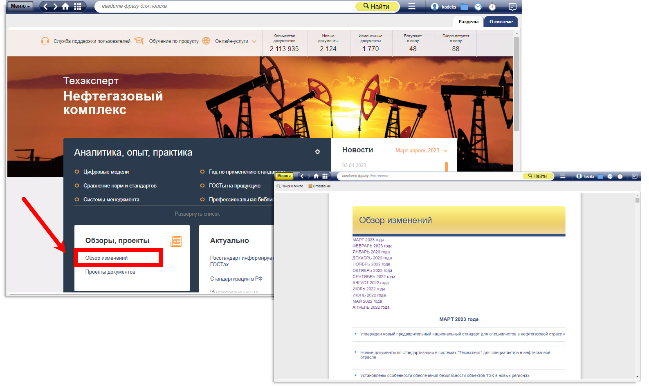The width and height of the screenshot is (649, 388).
Task: Open folder icon in the document window
Action: coord(600,176)
